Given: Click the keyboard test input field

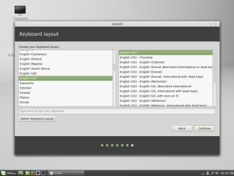Looking at the screenshot, I should 117,111.
